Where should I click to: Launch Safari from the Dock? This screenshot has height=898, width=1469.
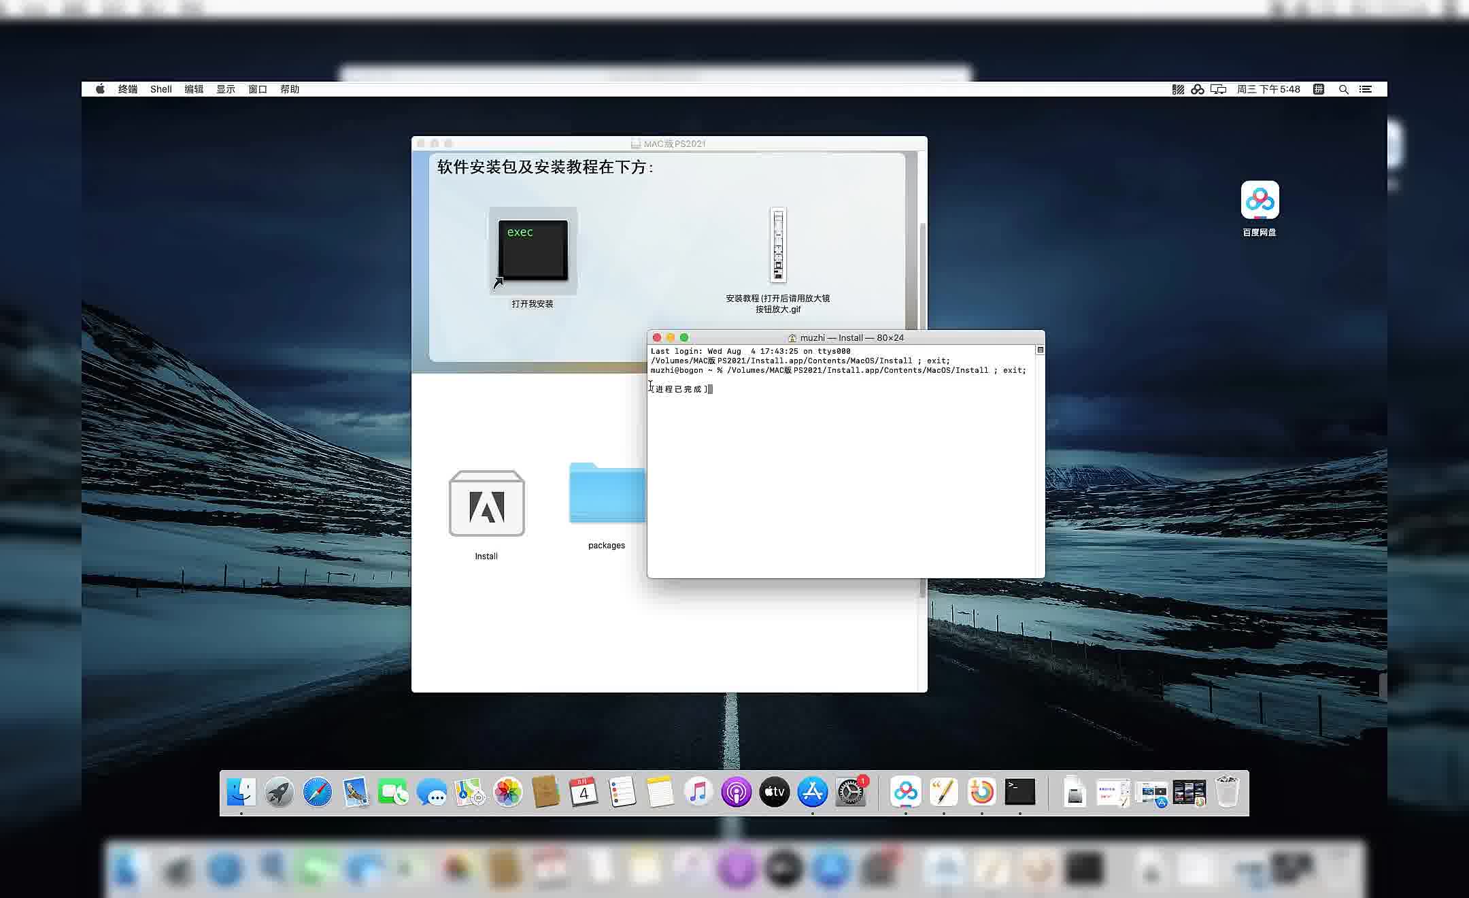click(x=318, y=792)
